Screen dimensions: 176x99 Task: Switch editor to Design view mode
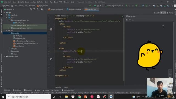pyautogui.click(x=170, y=13)
